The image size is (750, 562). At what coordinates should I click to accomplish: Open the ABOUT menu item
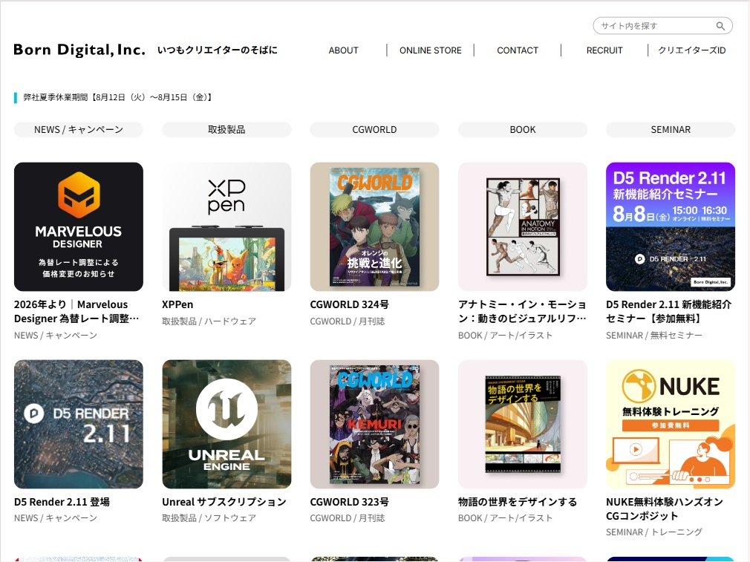[x=343, y=50]
